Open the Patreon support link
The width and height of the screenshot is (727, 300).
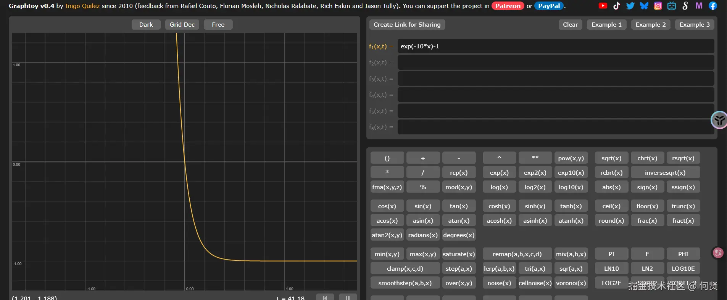coord(508,6)
